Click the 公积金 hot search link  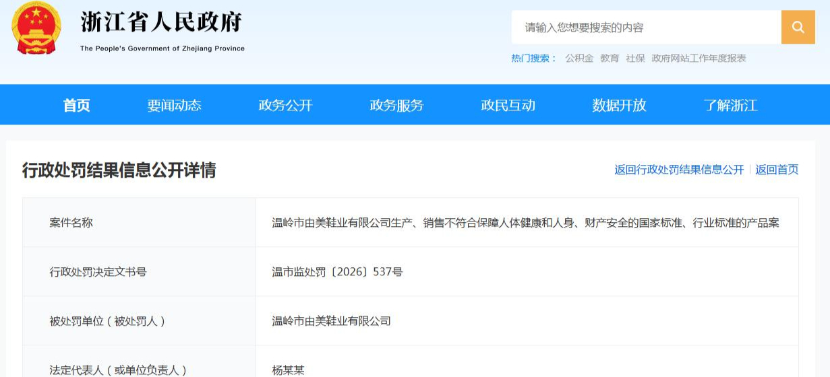(579, 59)
